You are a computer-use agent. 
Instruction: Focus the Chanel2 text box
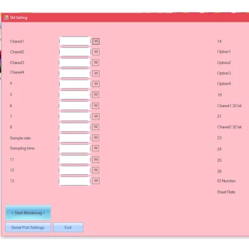75,52
